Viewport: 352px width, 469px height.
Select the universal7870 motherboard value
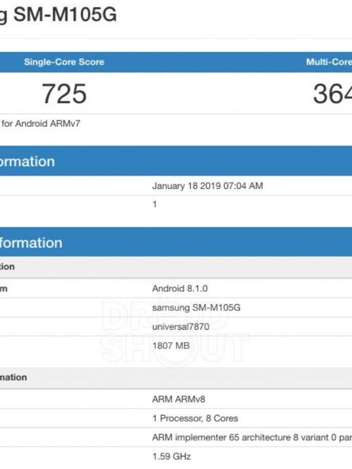click(x=180, y=327)
